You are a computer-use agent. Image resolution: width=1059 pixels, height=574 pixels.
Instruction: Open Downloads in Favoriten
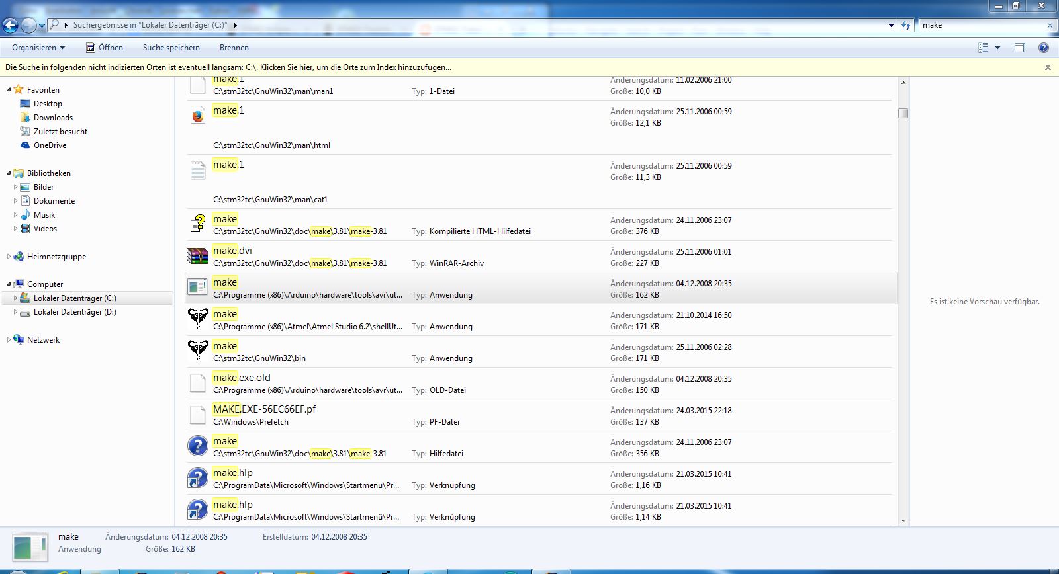tap(53, 118)
